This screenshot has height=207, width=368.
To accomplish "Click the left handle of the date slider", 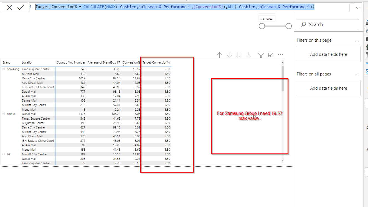I will pyautogui.click(x=262, y=26).
